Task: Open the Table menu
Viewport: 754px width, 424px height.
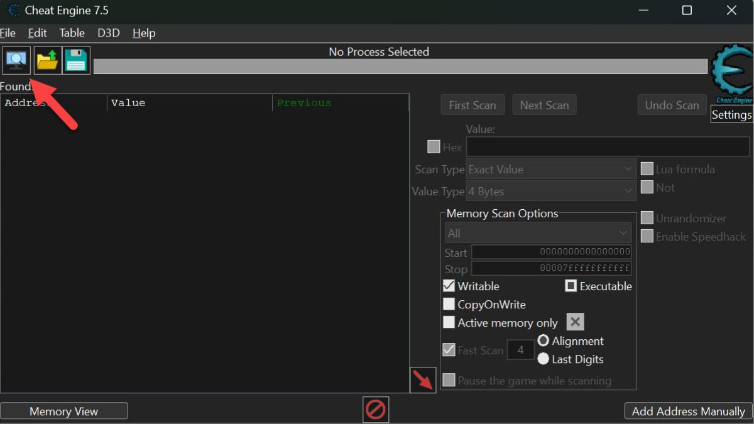Action: [72, 33]
